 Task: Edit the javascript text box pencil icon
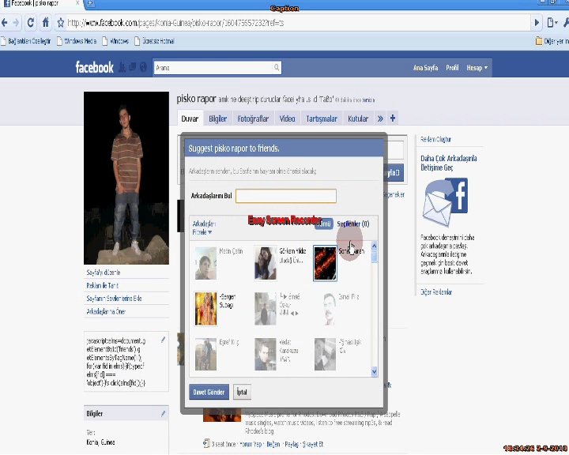pyautogui.click(x=163, y=340)
